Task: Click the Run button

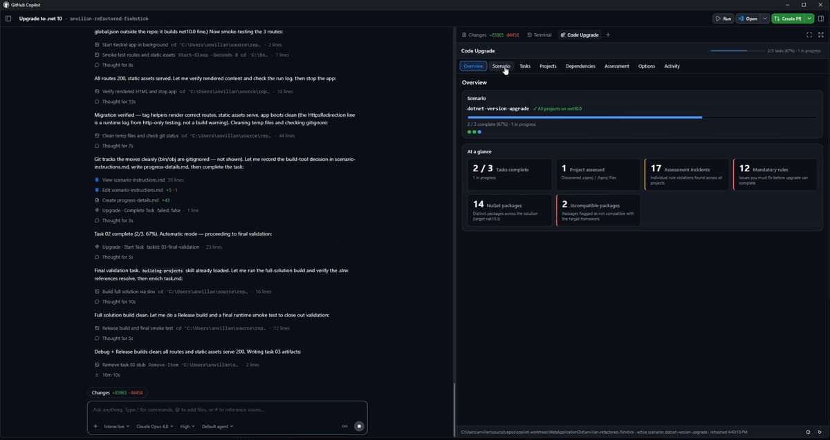Action: point(723,19)
